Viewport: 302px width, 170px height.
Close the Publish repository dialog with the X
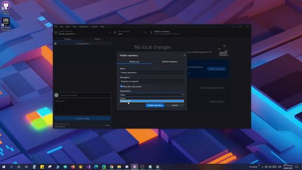pyautogui.click(x=184, y=55)
